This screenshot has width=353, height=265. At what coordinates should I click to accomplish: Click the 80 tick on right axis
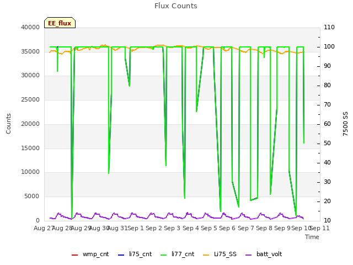coord(327,86)
